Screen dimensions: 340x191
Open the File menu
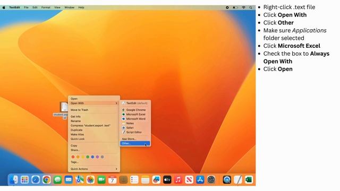click(26, 7)
